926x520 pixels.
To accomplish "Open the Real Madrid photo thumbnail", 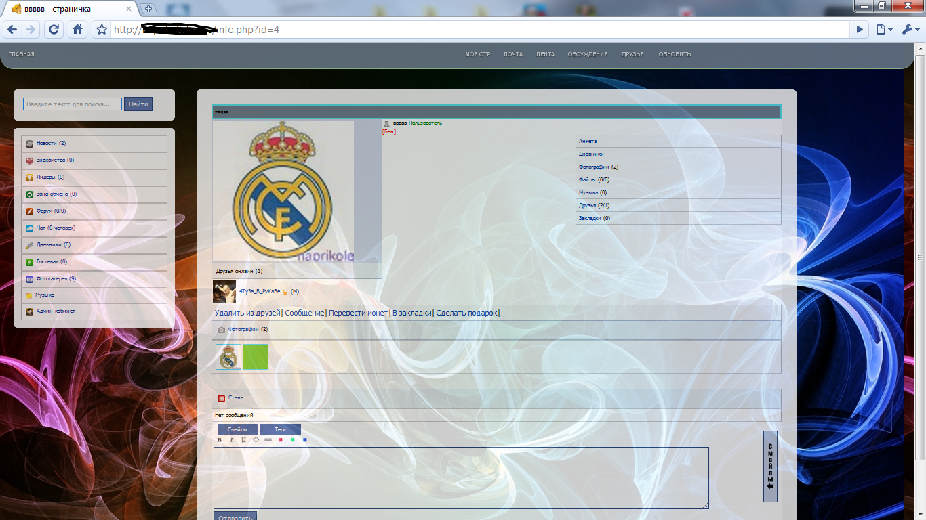I will [x=228, y=357].
